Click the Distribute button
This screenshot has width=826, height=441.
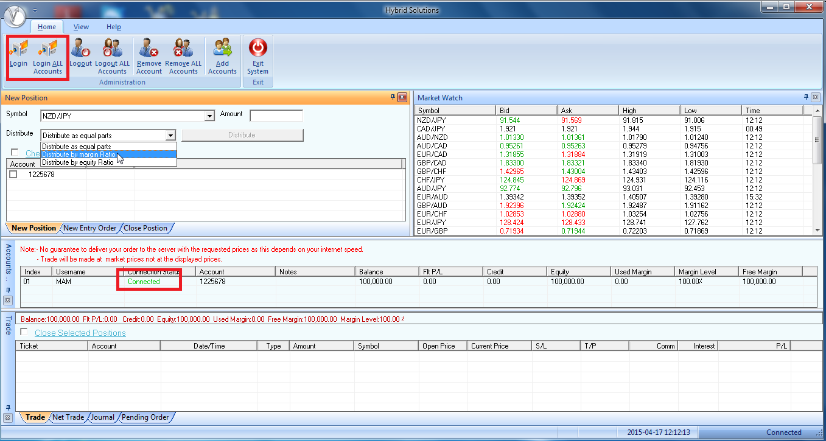[x=242, y=135]
